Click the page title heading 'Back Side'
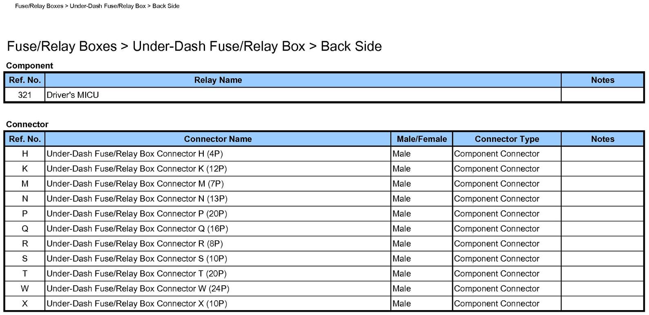 [194, 46]
